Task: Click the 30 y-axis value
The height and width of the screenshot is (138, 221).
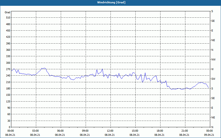Action: (x=9, y=121)
